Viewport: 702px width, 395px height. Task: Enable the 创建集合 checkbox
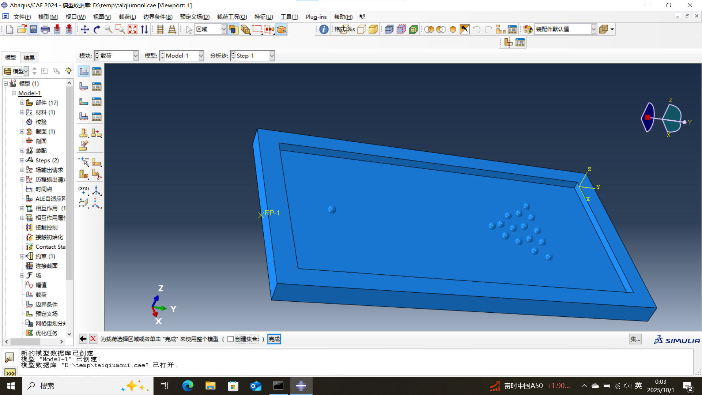(x=230, y=339)
